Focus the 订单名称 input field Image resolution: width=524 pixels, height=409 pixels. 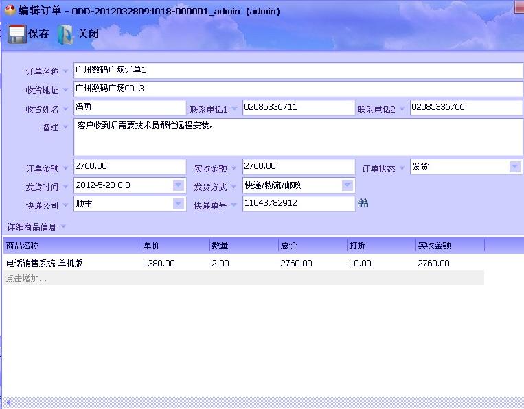tap(299, 71)
